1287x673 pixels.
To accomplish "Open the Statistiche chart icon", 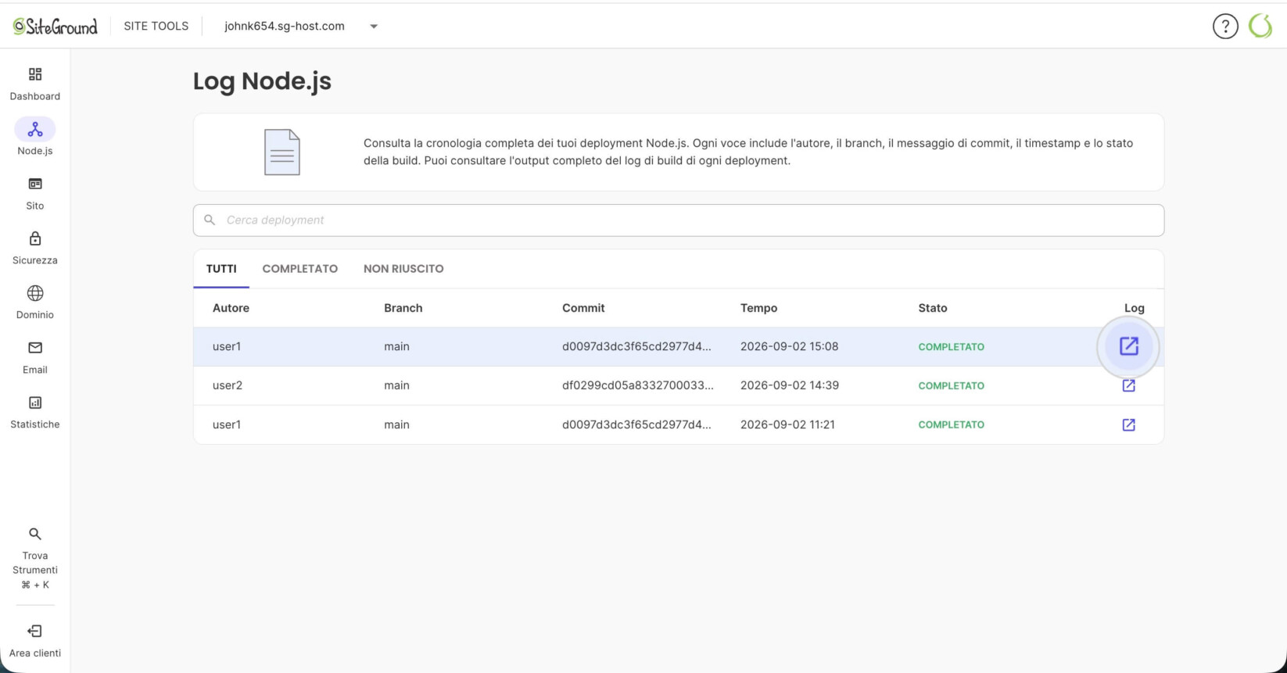I will click(x=35, y=403).
